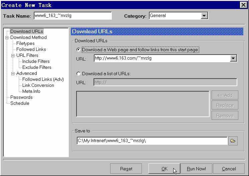The image size is (249, 176).
Task: Open the Schedule settings page
Action: pyautogui.click(x=20, y=103)
